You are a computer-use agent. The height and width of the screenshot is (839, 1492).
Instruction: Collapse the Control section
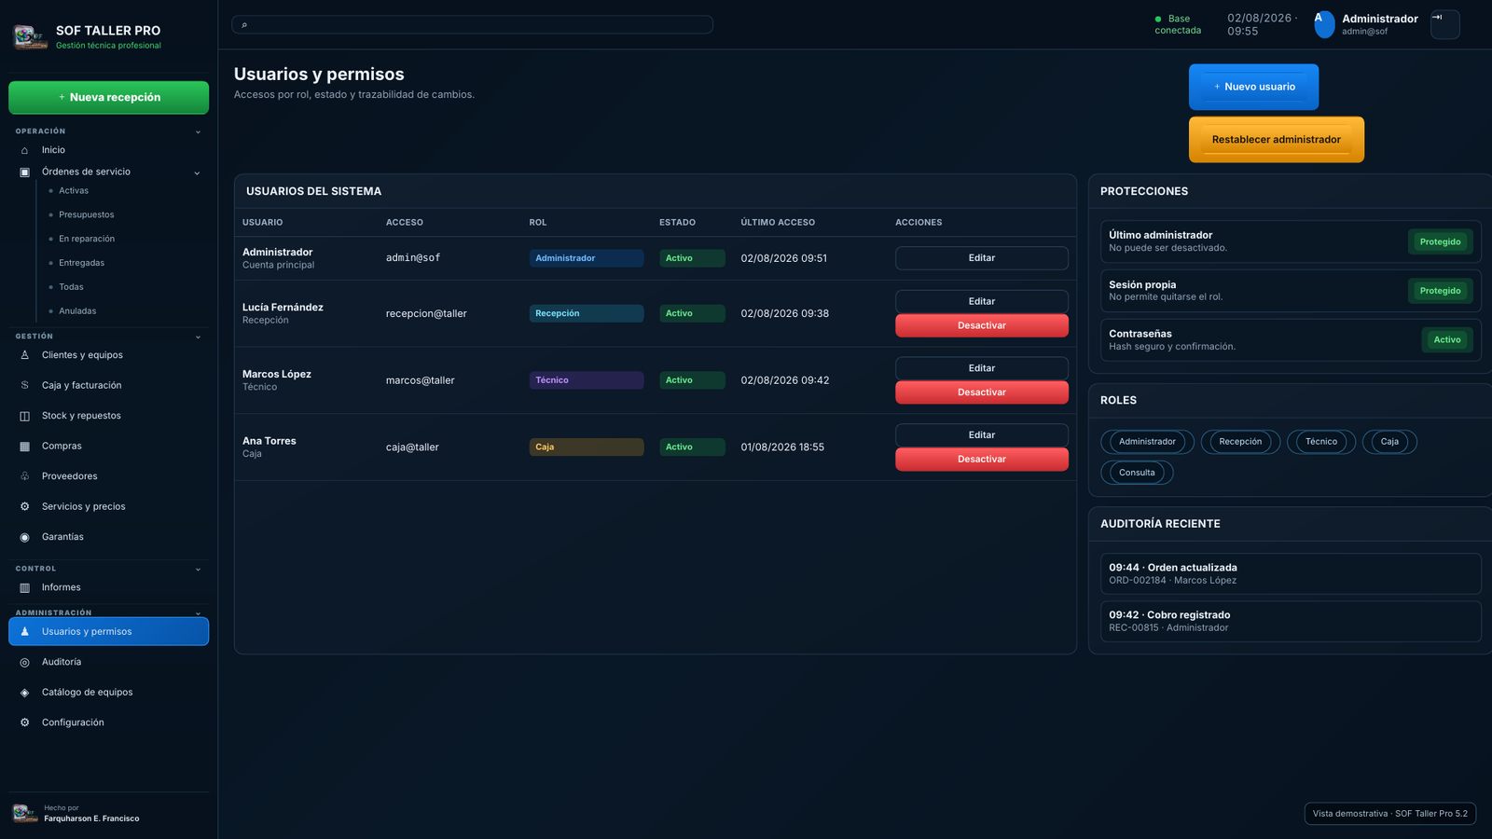198,569
